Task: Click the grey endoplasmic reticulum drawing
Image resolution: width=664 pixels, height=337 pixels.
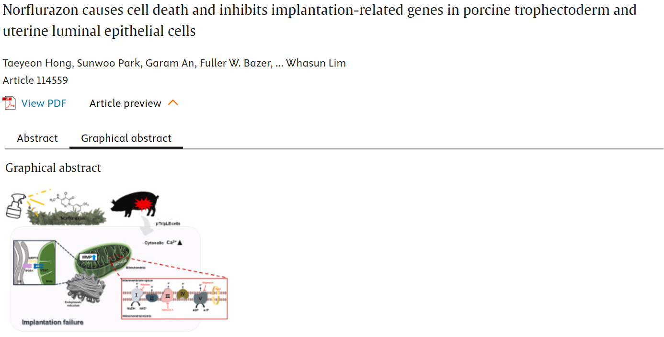Action: point(86,289)
